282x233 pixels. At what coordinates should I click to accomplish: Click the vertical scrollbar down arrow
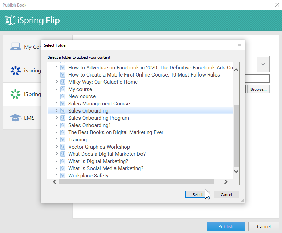click(236, 171)
